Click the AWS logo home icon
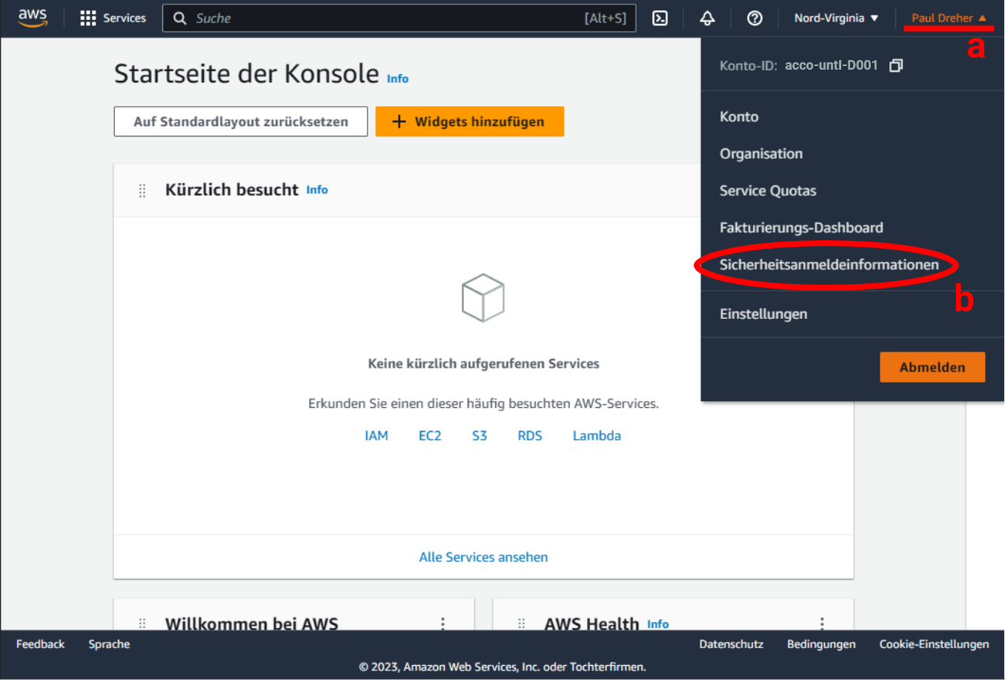The image size is (1005, 680). click(x=33, y=18)
